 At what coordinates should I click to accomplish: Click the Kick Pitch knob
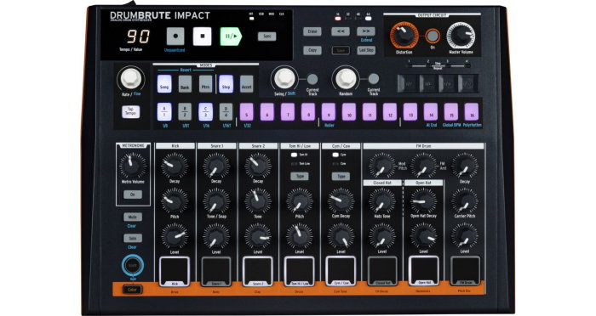click(175, 200)
